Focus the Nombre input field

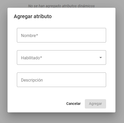click(x=61, y=35)
